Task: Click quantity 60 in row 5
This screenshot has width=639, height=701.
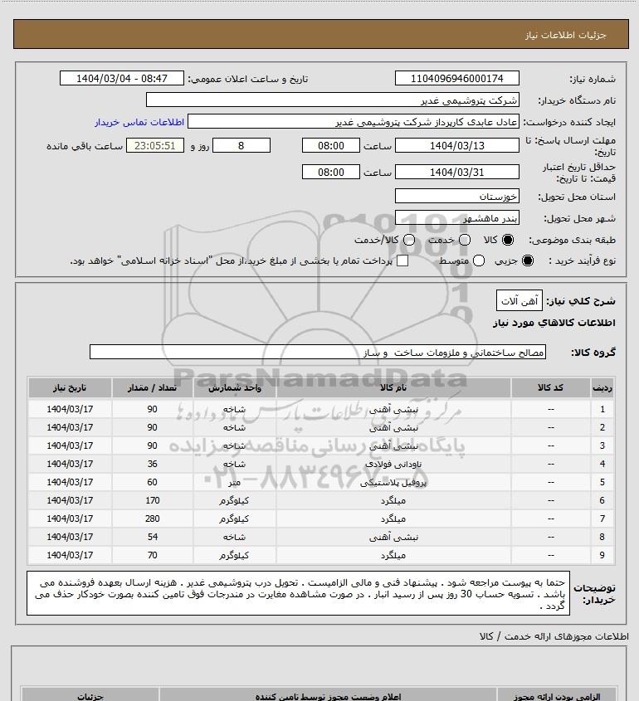Action: coord(153,482)
